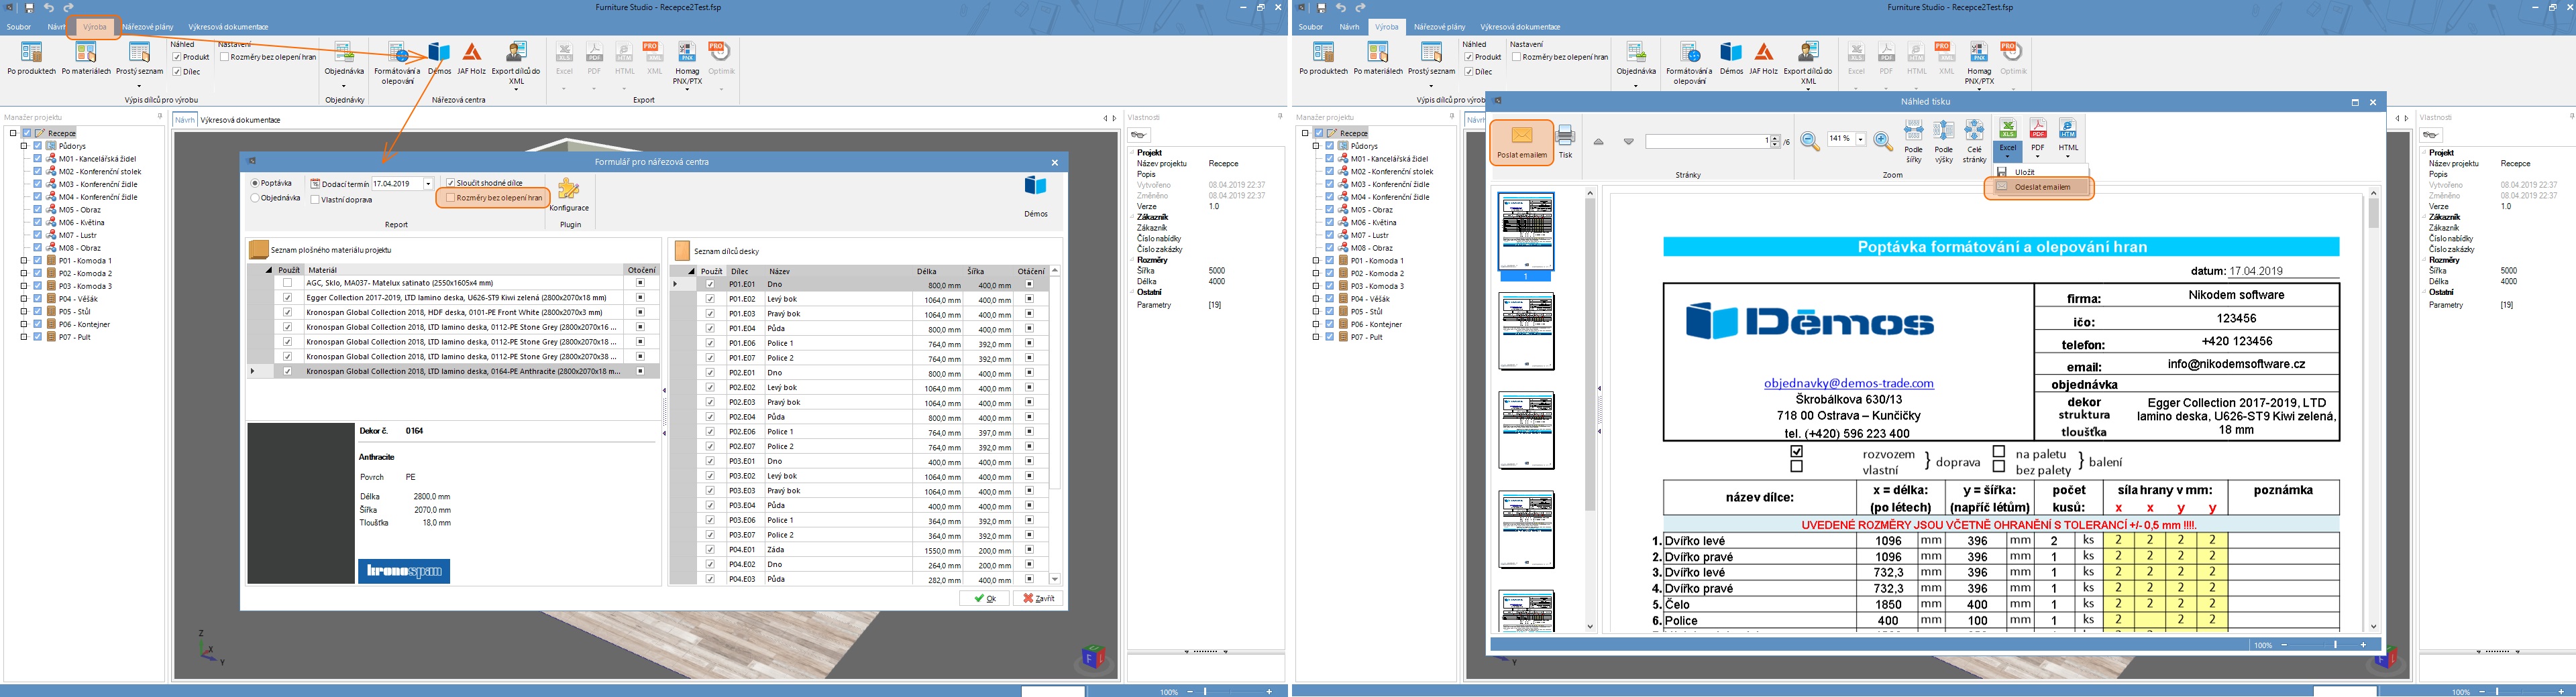Go to next page arrow in print preview
This screenshot has height=697, width=2576.
coord(1628,142)
